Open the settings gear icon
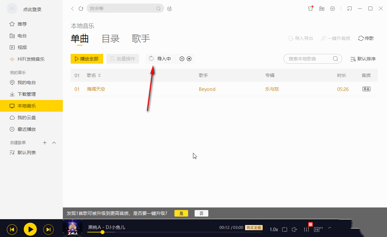 pos(332,8)
